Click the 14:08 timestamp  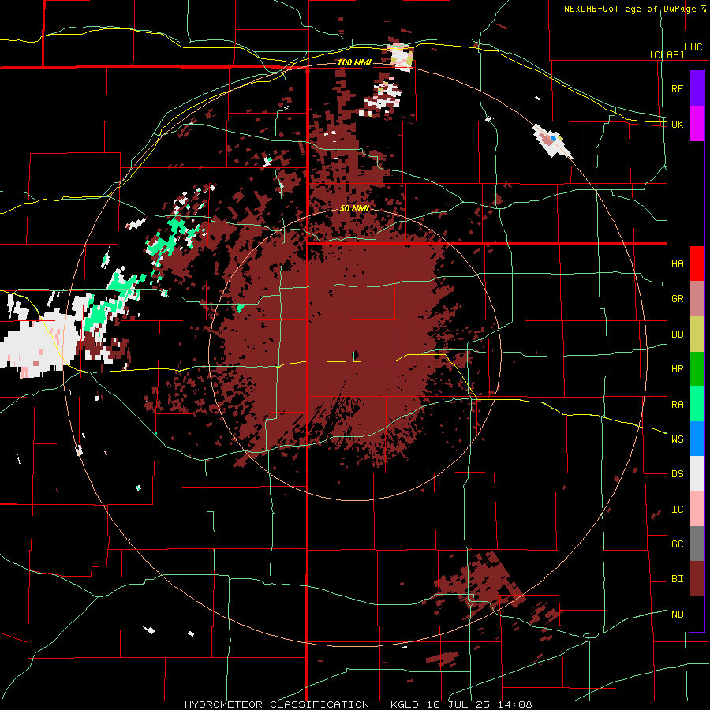pyautogui.click(x=515, y=704)
